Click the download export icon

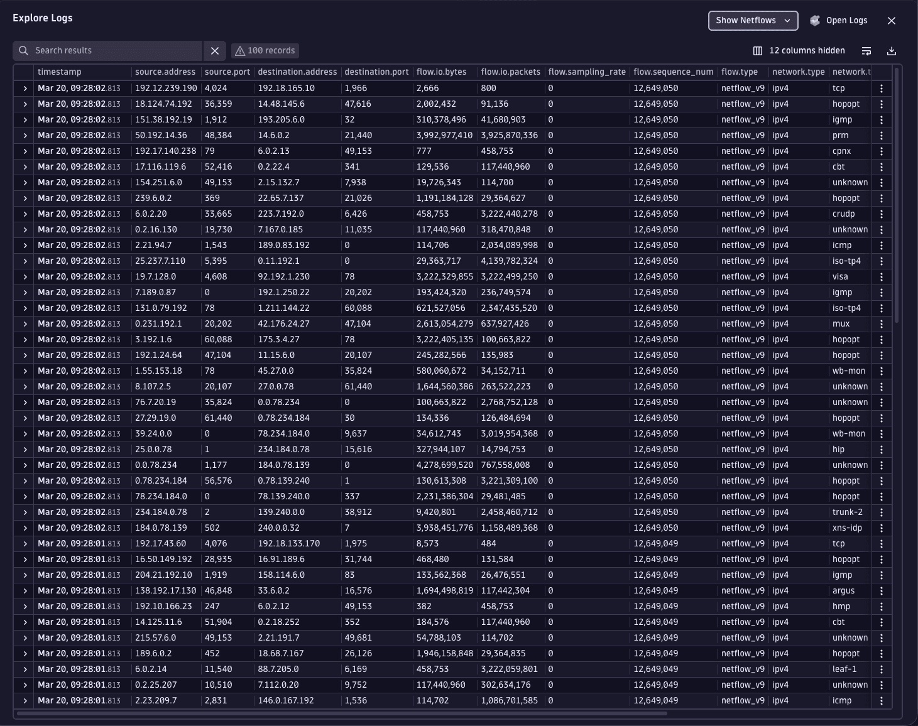(892, 50)
